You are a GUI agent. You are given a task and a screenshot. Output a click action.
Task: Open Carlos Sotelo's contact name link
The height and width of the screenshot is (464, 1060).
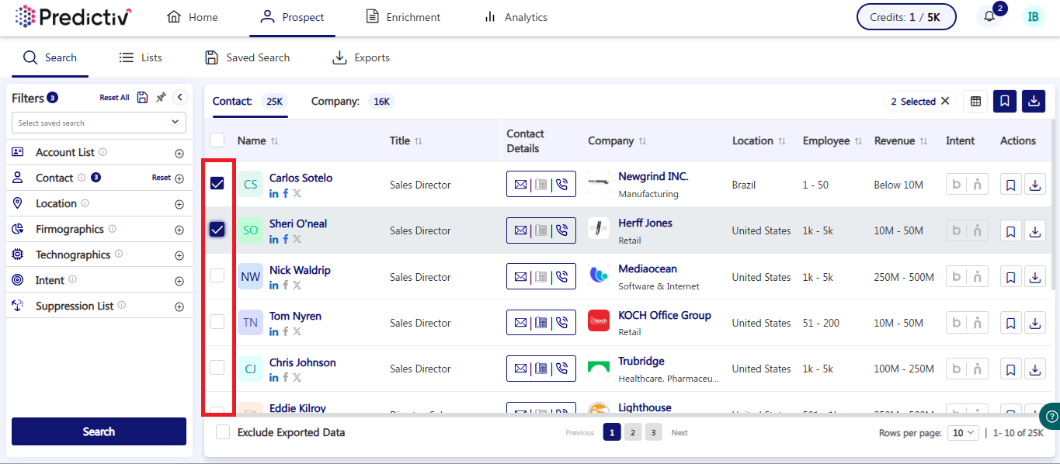[x=301, y=178]
